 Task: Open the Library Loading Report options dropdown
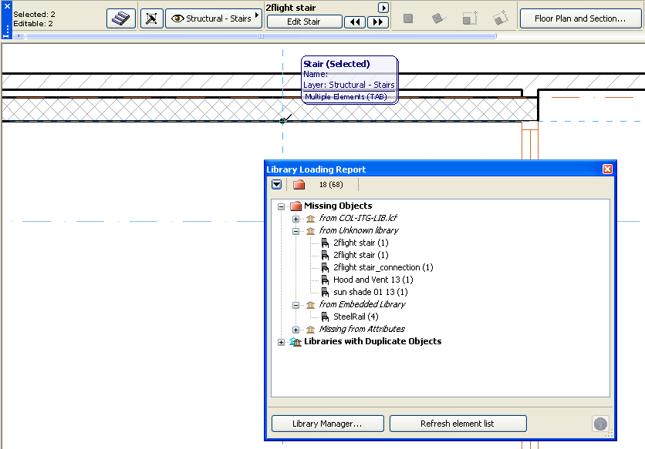[277, 184]
